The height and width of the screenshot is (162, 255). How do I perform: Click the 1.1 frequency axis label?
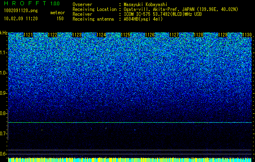(4, 53)
